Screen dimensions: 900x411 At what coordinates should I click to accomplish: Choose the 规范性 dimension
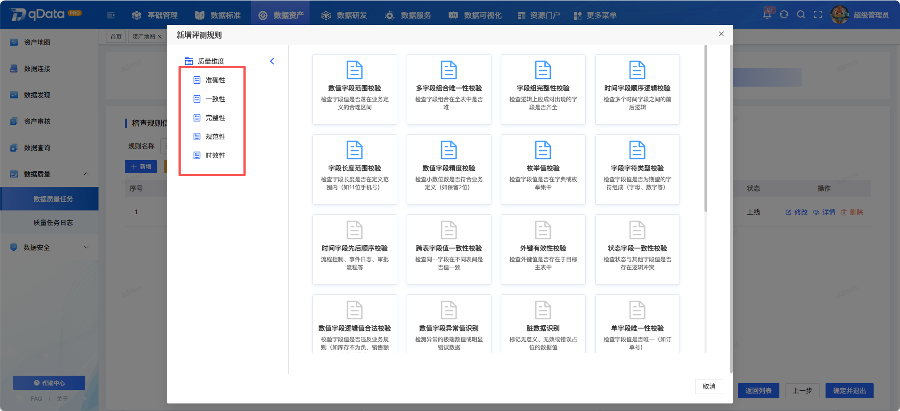[x=215, y=137]
